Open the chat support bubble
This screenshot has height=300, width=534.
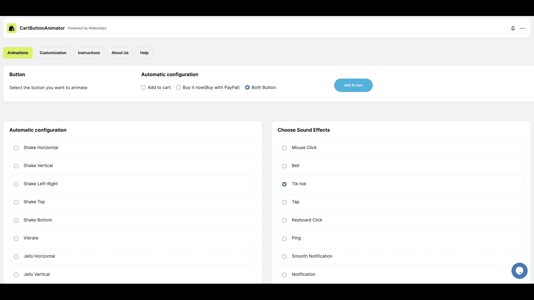519,271
